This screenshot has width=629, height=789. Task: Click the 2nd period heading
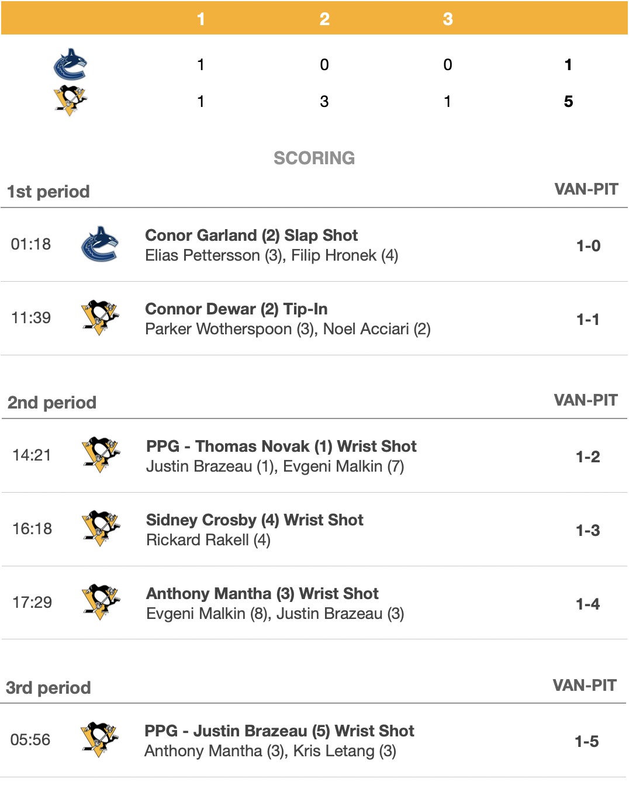pyautogui.click(x=52, y=403)
